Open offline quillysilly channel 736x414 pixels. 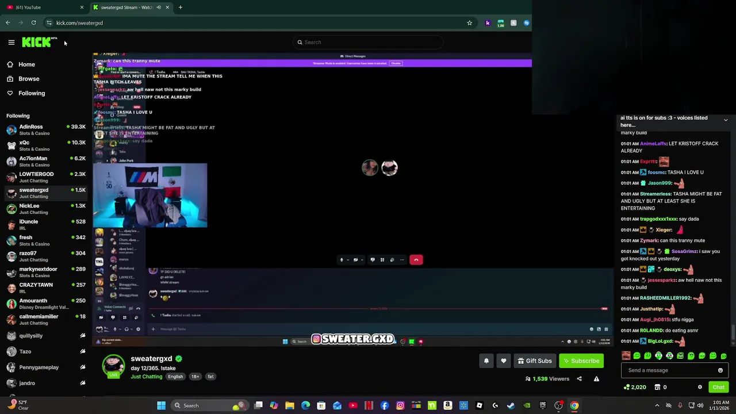pos(46,336)
